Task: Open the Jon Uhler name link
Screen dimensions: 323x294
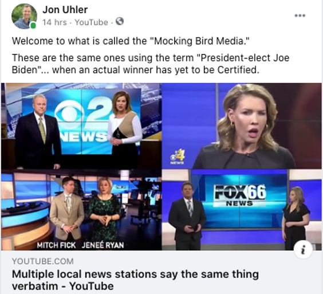Action: coord(65,10)
